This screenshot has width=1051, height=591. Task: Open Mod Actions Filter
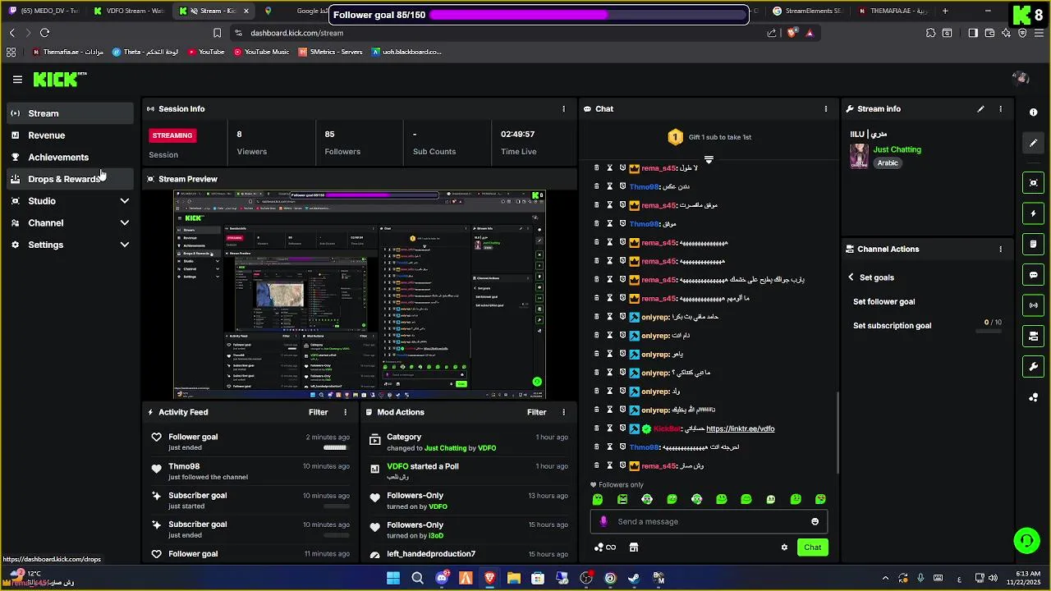(536, 412)
